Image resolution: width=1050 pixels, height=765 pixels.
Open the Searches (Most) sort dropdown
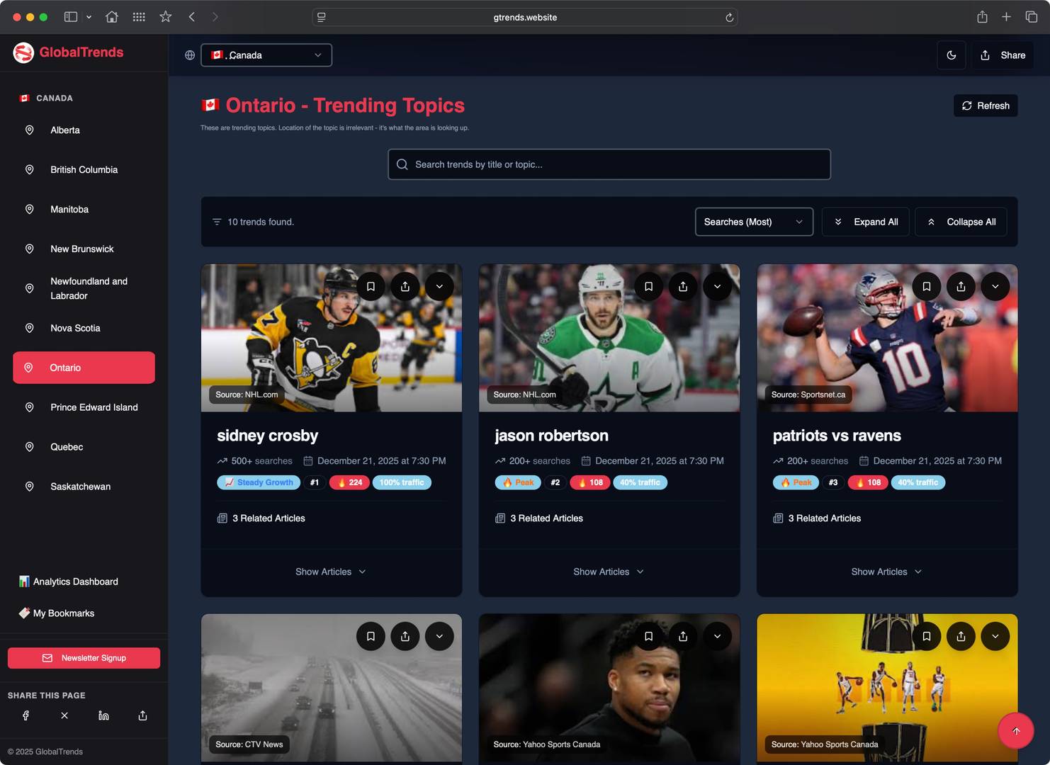coord(753,222)
